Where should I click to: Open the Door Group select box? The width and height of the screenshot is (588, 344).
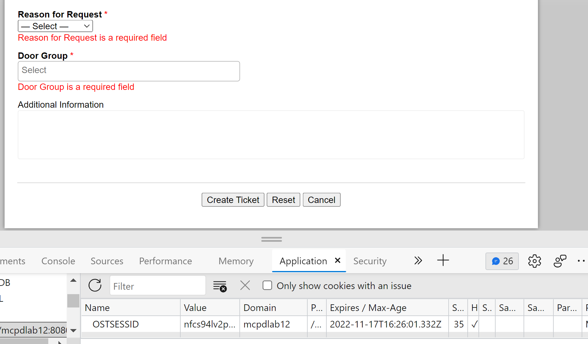click(129, 71)
